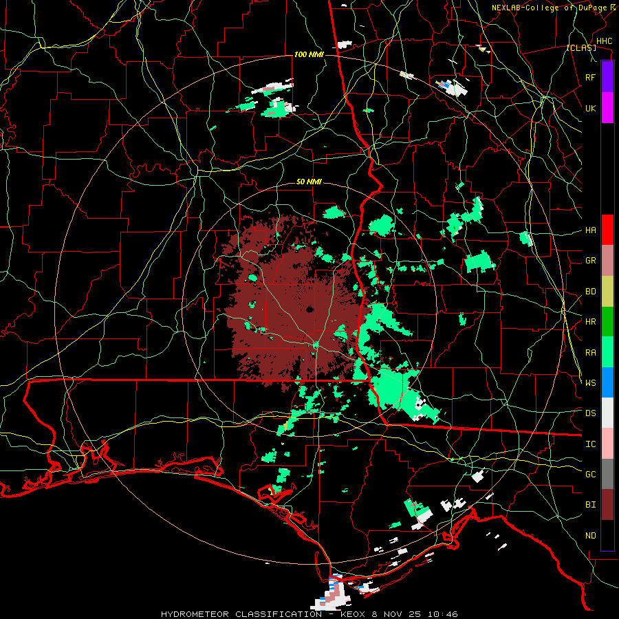
Task: Select the yellow BD legend color block
Action: pyautogui.click(x=607, y=292)
